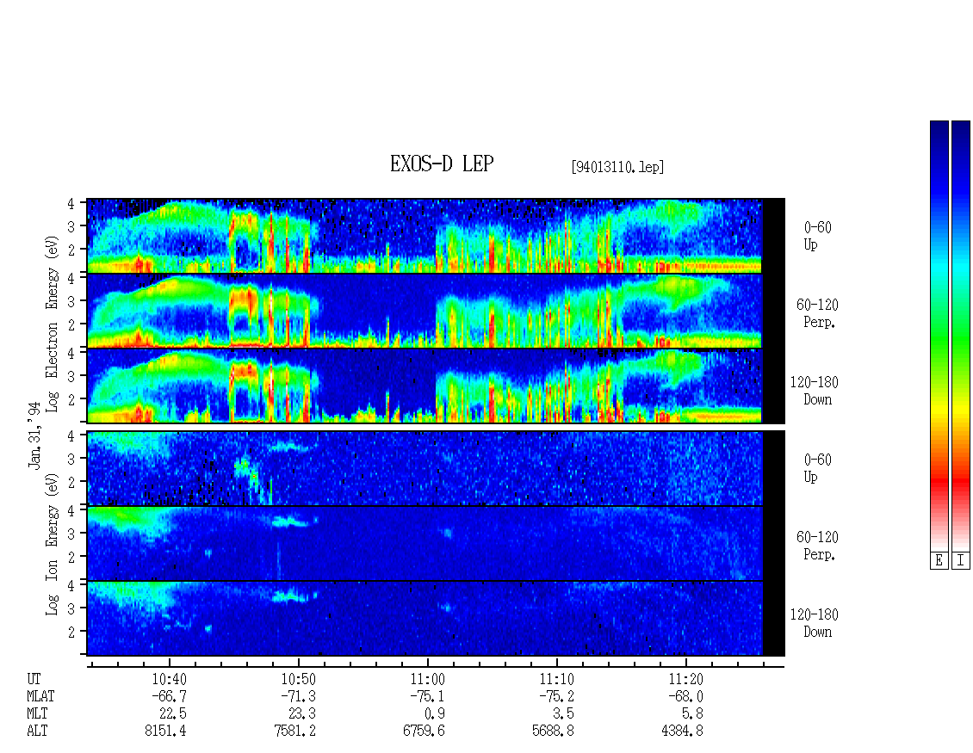Click the MLAT row label
This screenshot has height=753, width=973.
pos(40,696)
